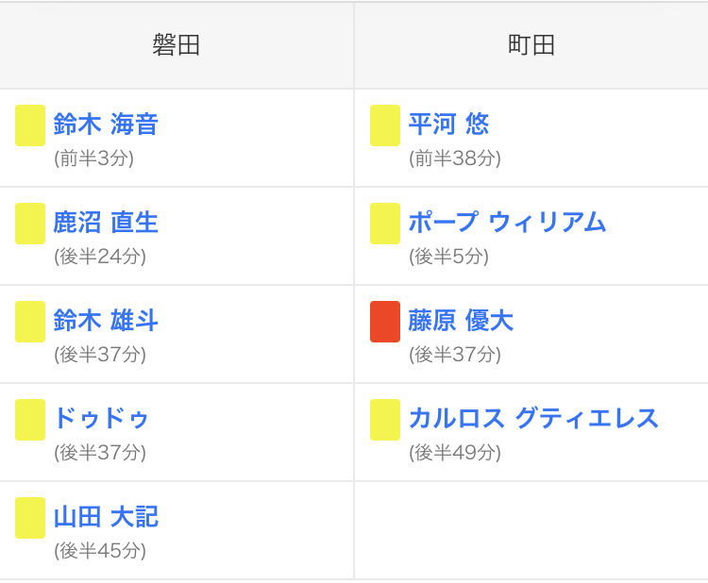The width and height of the screenshot is (708, 583).
Task: Click yellow card icon beside ドゥドゥ
Action: pyautogui.click(x=30, y=420)
